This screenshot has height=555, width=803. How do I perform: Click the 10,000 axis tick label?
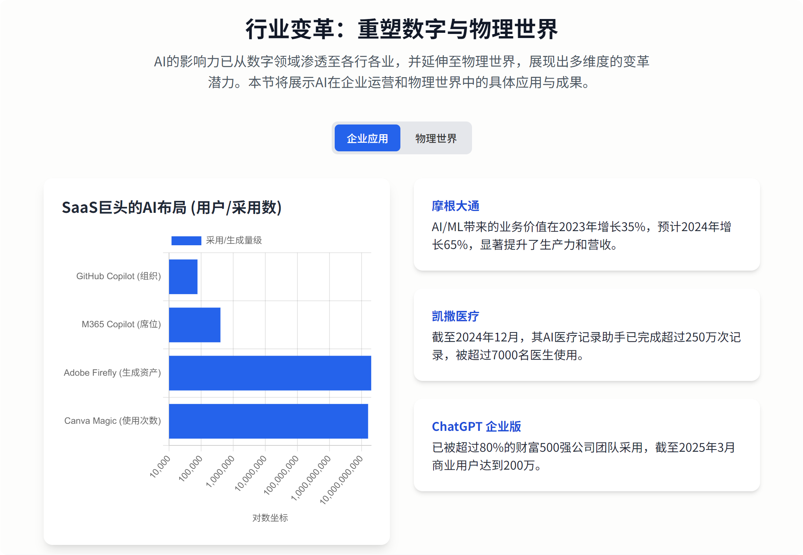point(160,466)
